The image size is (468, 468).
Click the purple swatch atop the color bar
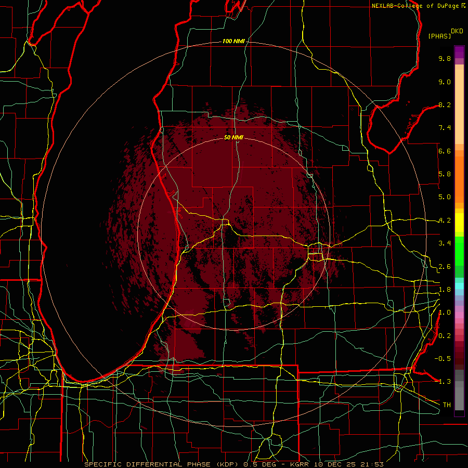click(459, 52)
